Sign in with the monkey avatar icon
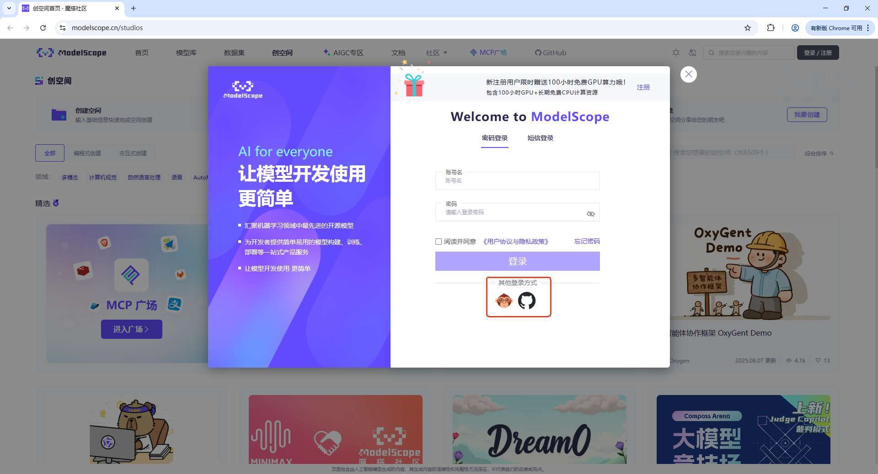 [504, 300]
